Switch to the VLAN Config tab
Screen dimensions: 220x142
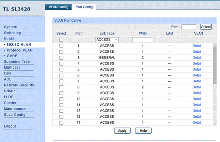point(58,7)
